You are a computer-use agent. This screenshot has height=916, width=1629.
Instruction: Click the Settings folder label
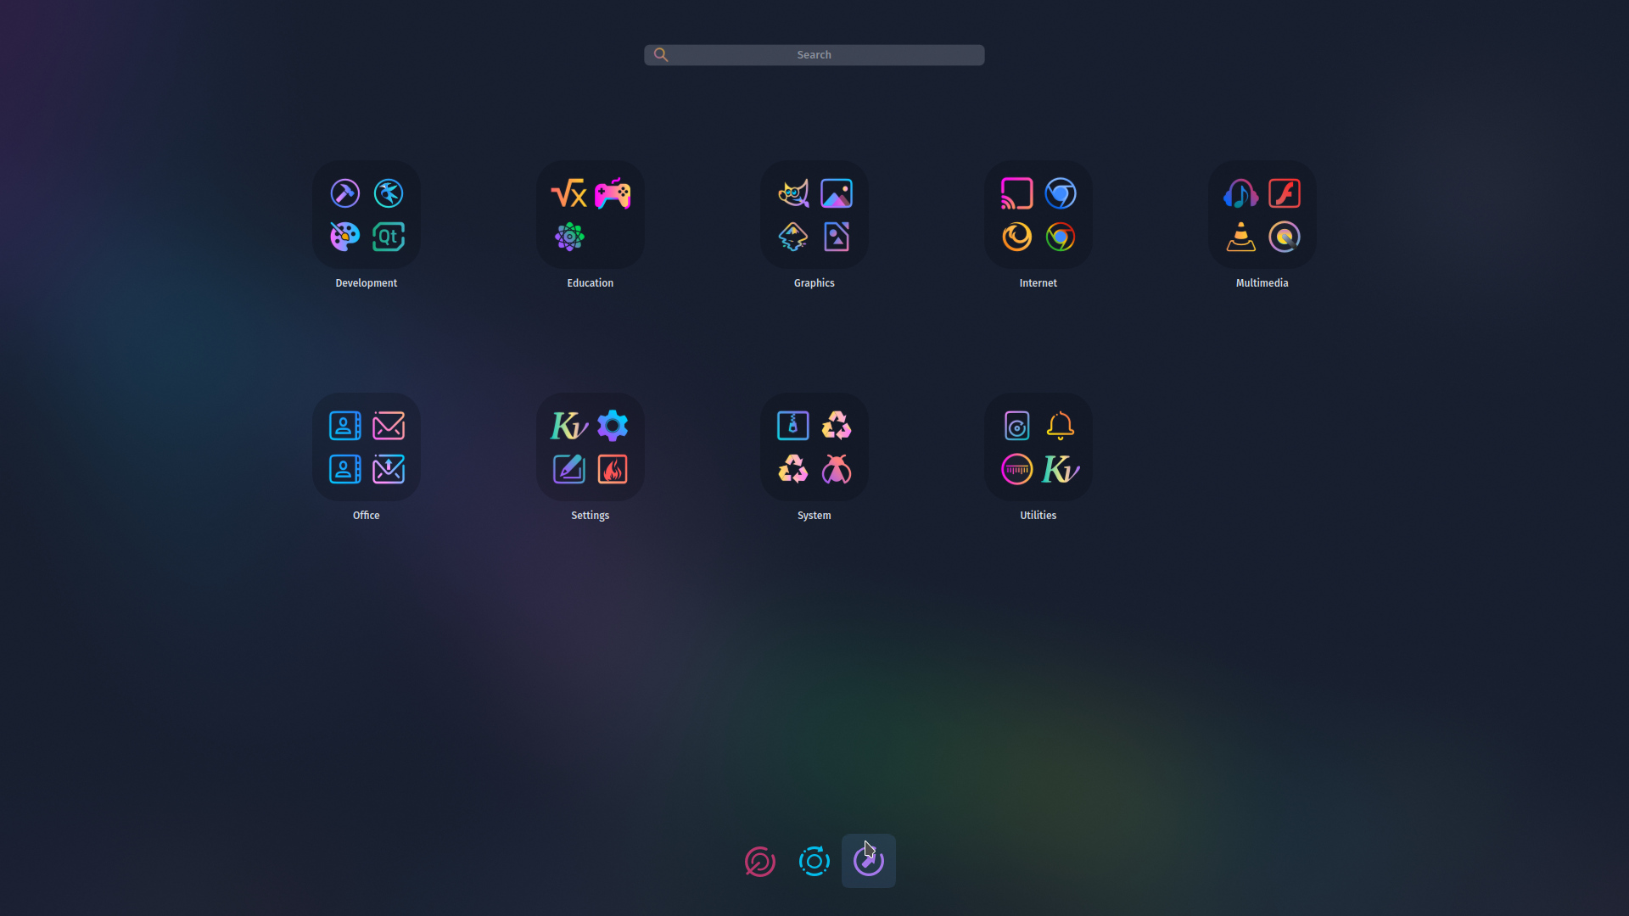590,516
